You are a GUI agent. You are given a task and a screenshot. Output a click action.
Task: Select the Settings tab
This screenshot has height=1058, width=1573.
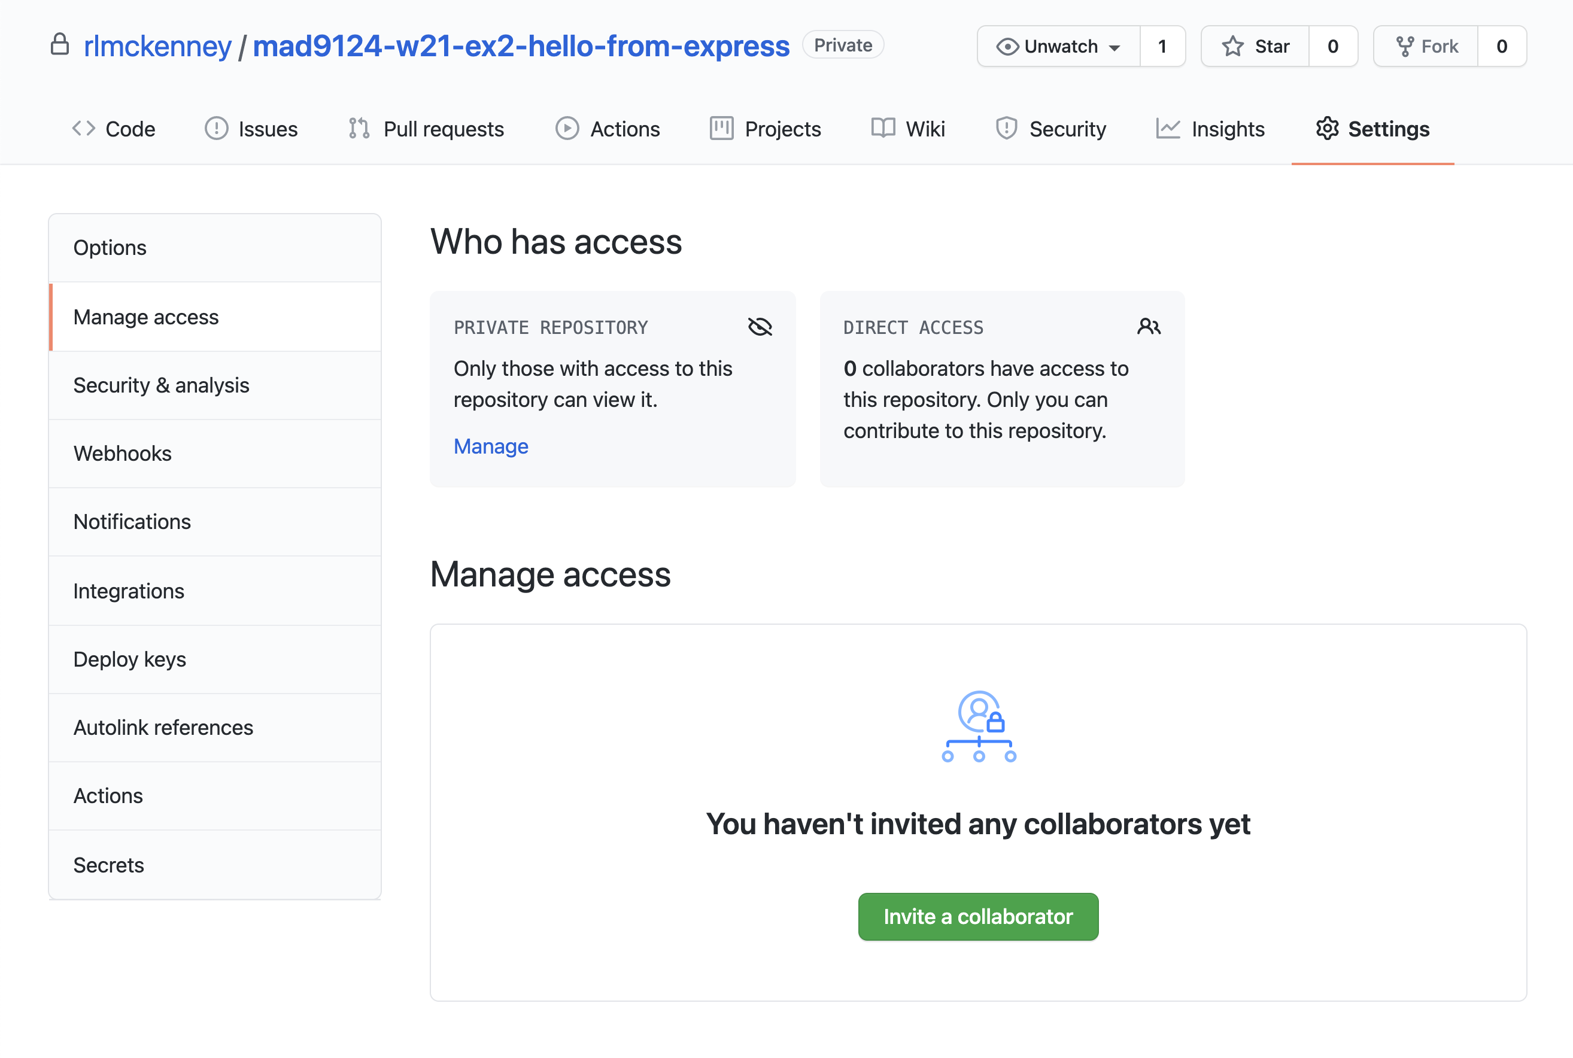pyautogui.click(x=1372, y=128)
